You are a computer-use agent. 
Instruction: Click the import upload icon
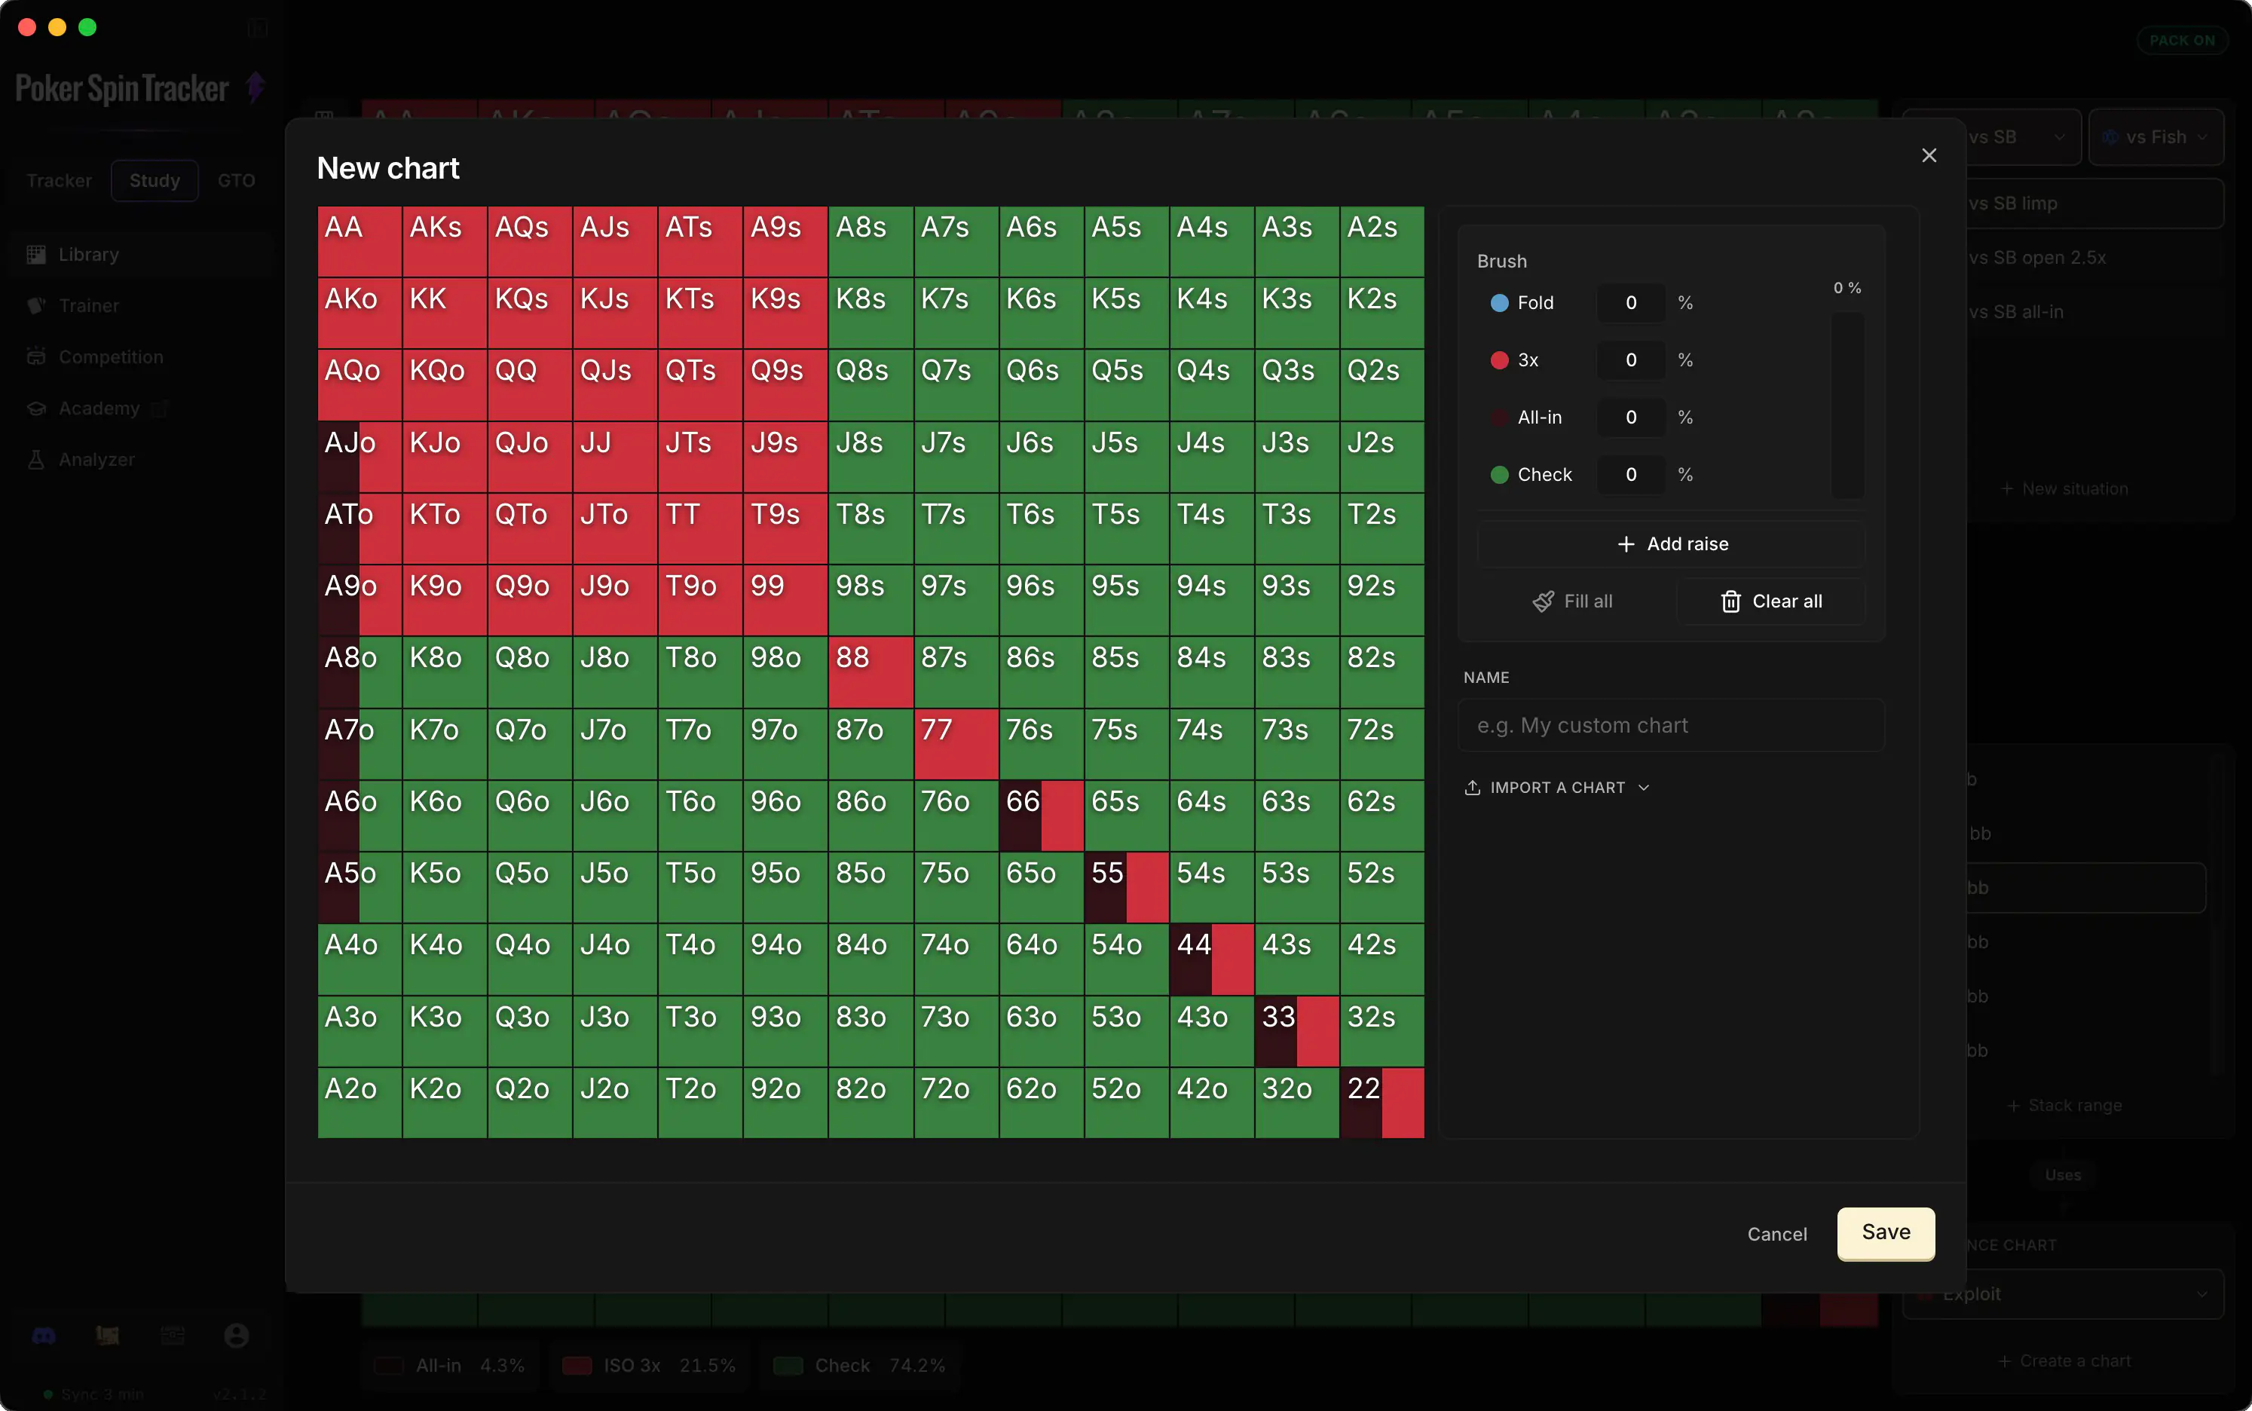coord(1472,788)
